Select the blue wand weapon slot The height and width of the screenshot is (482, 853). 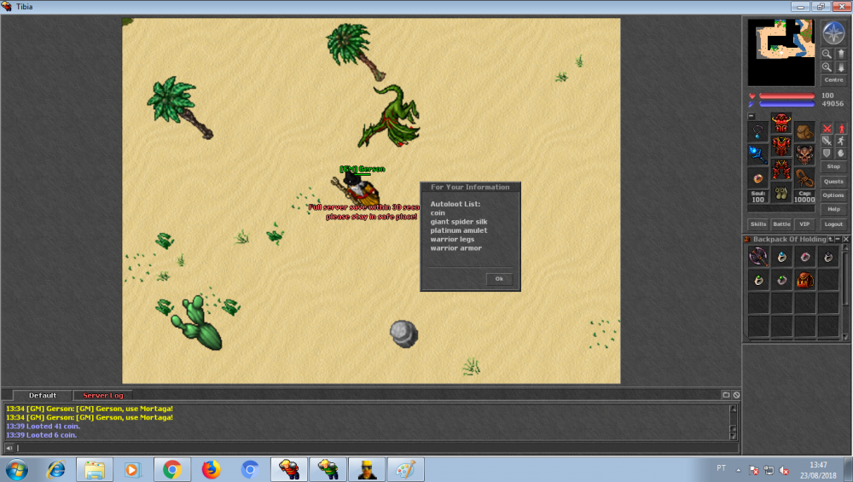click(757, 154)
